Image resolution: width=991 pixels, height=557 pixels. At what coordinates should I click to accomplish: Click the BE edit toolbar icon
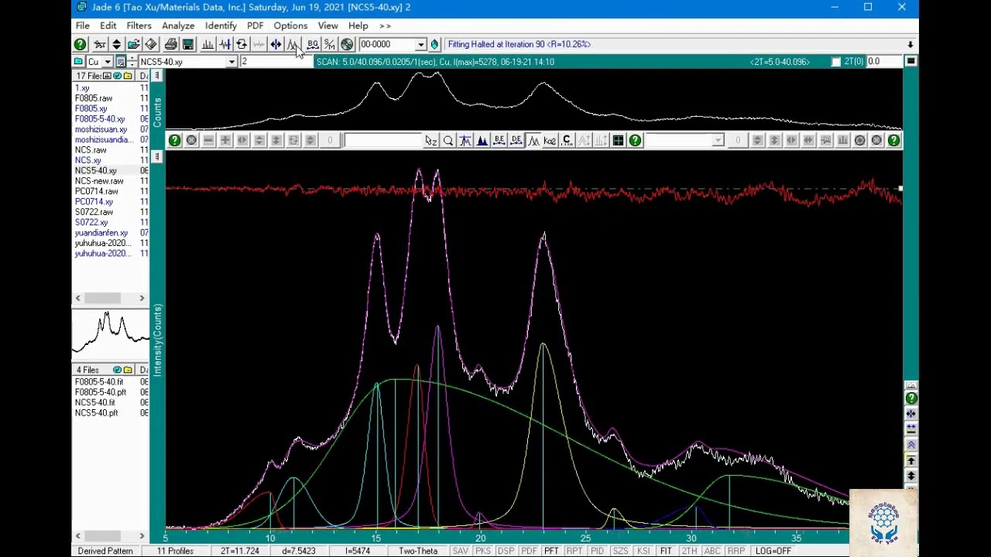(499, 140)
